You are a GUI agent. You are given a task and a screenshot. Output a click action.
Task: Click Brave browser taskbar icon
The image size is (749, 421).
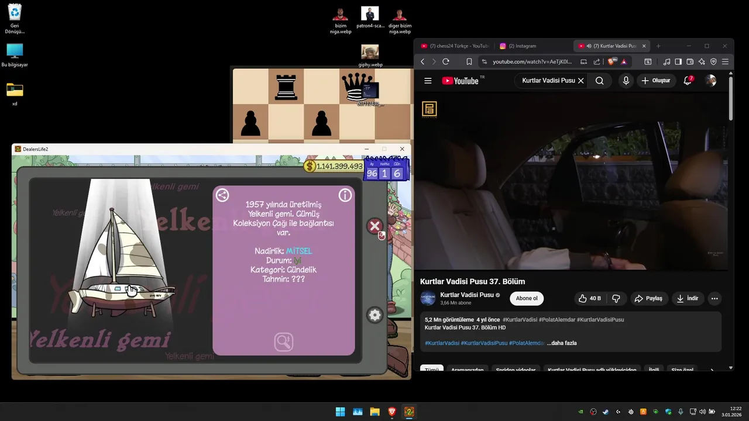(x=392, y=412)
